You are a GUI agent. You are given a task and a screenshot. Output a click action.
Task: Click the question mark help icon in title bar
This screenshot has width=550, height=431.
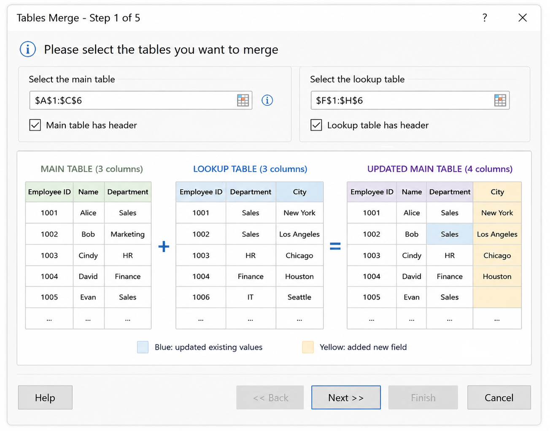pos(485,18)
